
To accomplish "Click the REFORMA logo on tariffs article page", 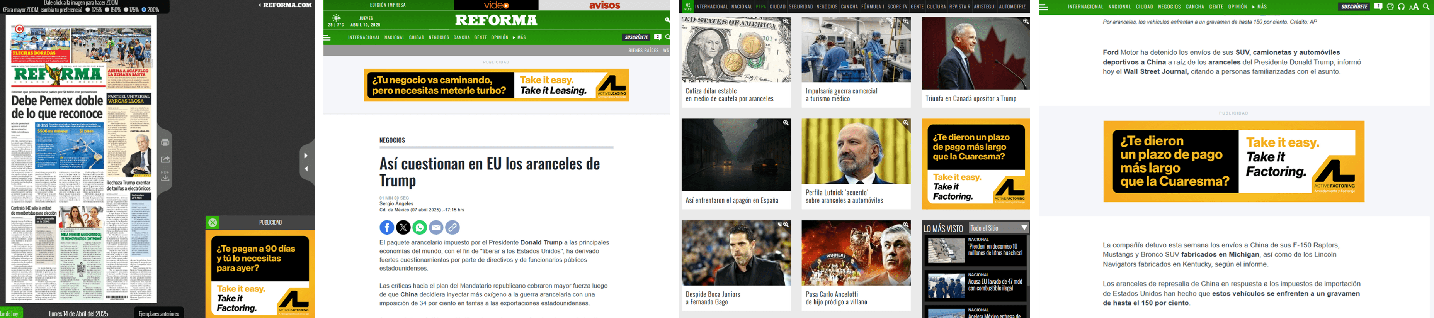I will tap(496, 20).
